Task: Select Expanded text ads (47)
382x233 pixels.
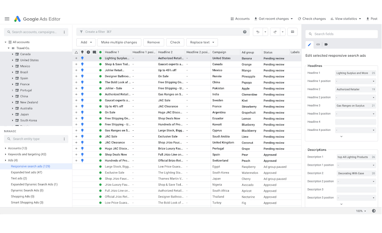Action: (26, 173)
